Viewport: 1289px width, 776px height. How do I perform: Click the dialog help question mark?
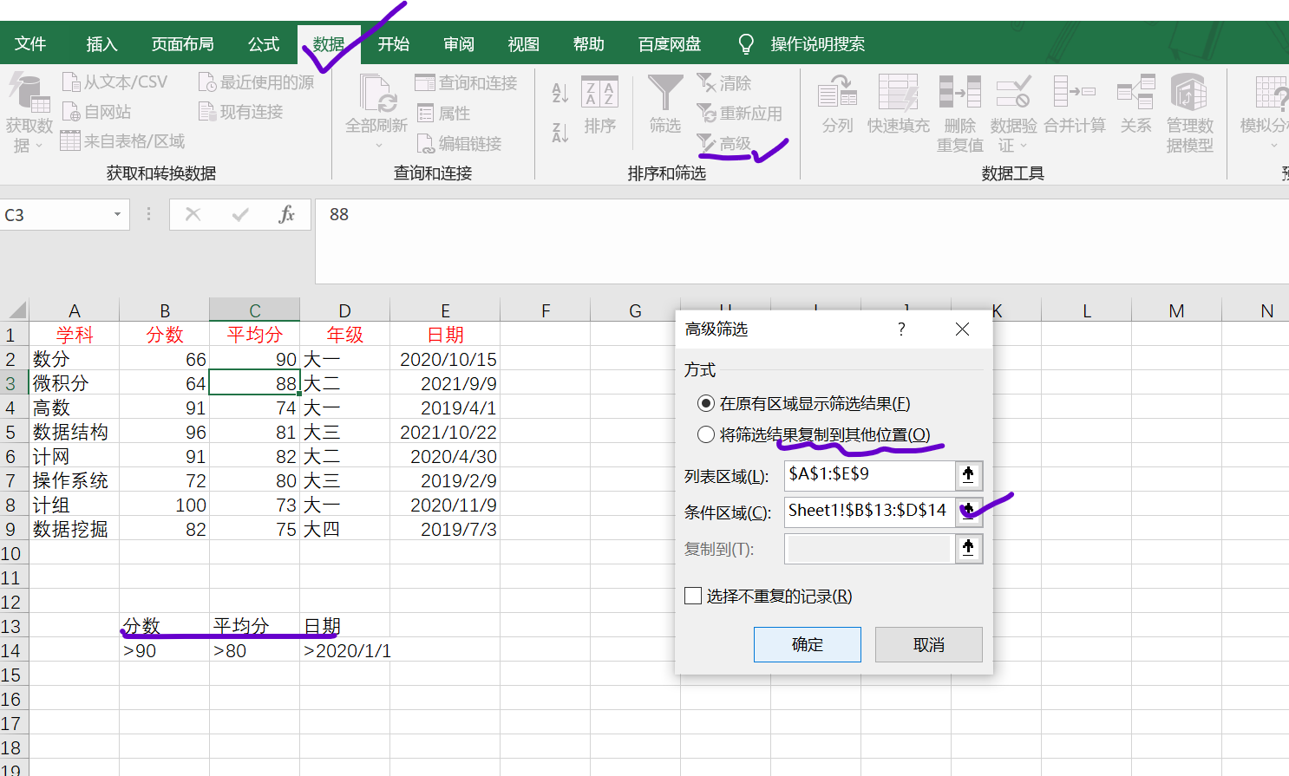pyautogui.click(x=901, y=329)
